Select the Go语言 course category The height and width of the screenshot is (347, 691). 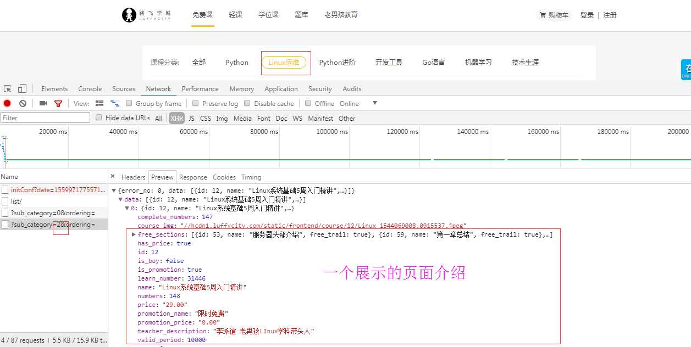coord(434,63)
